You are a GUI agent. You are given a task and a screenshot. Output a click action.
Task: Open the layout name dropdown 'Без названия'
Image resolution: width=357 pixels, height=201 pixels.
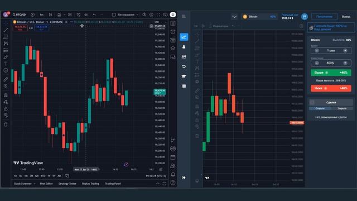click(128, 15)
